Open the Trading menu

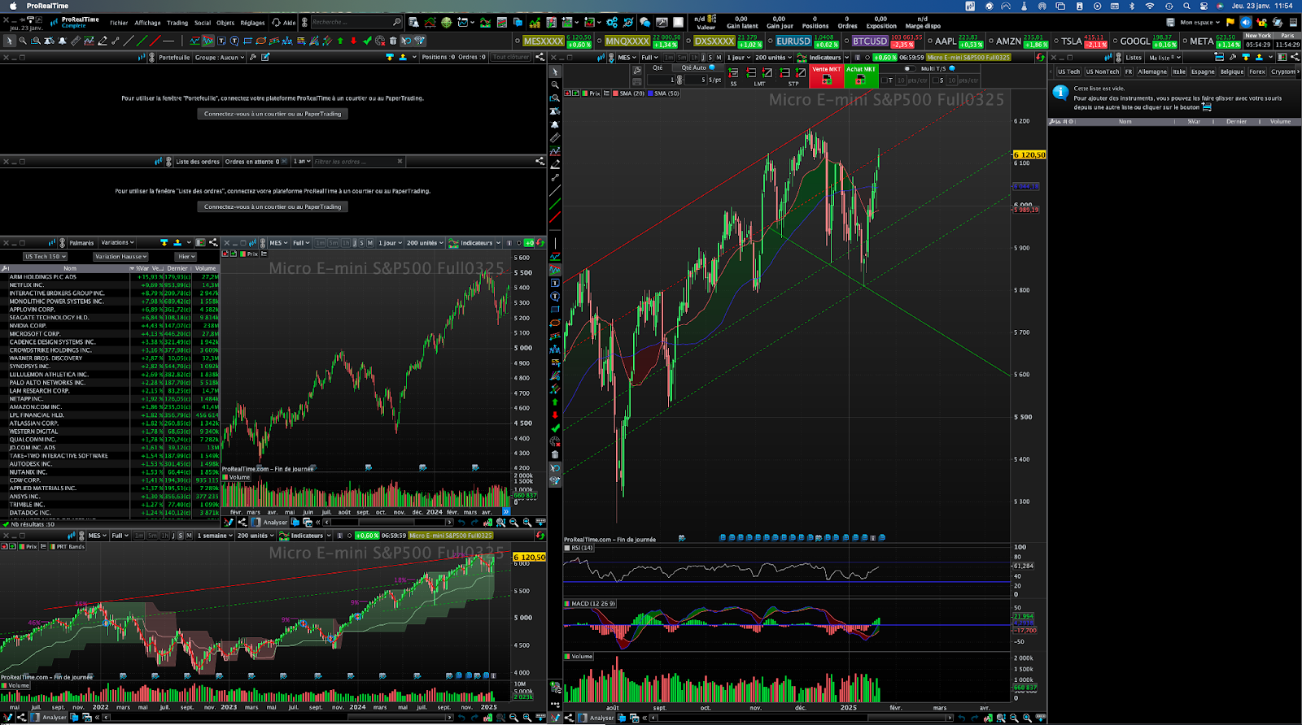pos(177,23)
